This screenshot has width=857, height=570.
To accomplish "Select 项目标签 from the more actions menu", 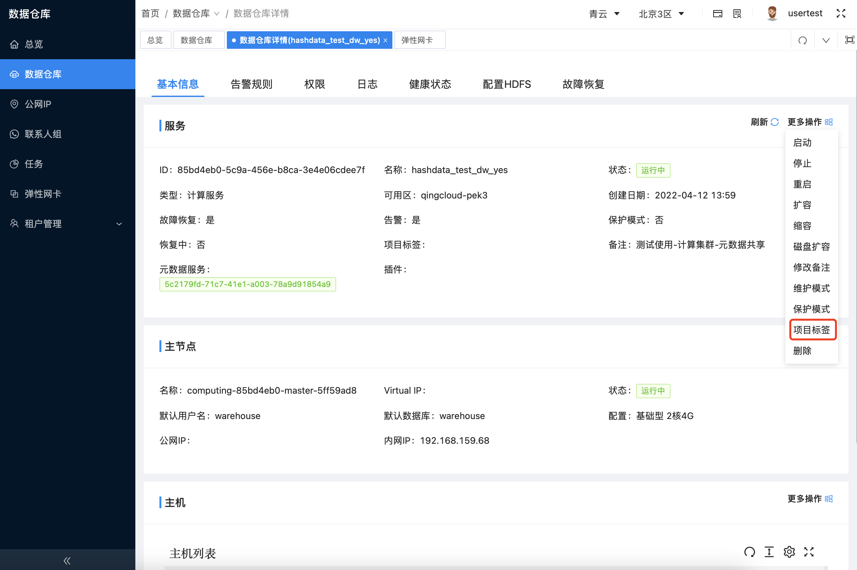I will pos(812,330).
